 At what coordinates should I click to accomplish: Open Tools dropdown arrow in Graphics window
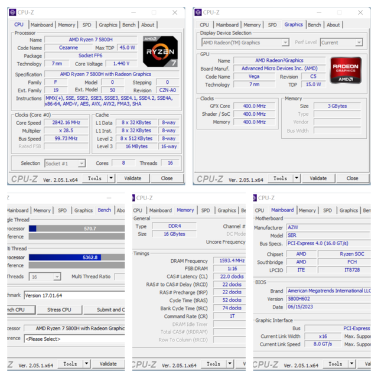296,178
